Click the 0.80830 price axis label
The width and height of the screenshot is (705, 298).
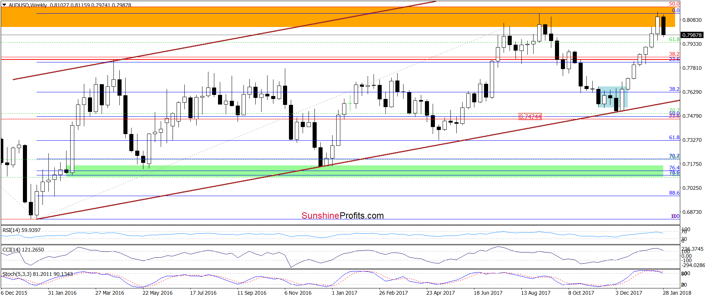tap(692, 20)
